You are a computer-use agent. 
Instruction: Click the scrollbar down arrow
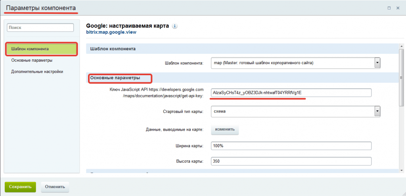(401, 170)
